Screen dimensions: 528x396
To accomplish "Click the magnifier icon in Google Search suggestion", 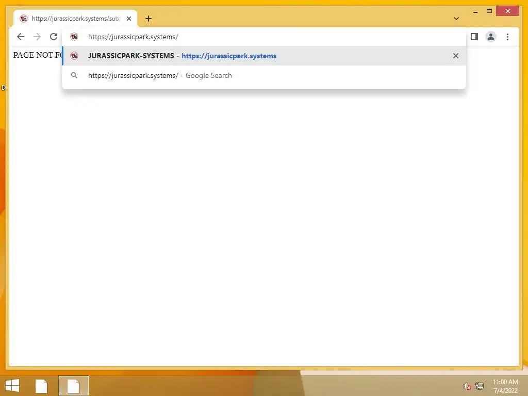I will [x=74, y=75].
